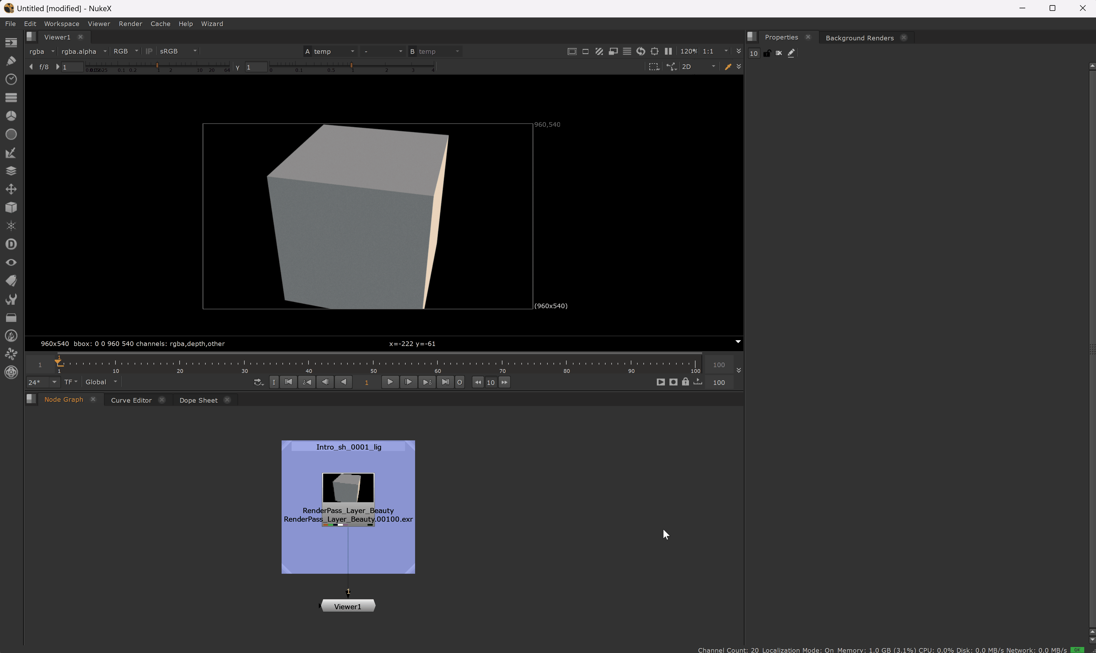Open the Draw nodes toolbar menu
This screenshot has height=653, width=1096.
pos(11,61)
